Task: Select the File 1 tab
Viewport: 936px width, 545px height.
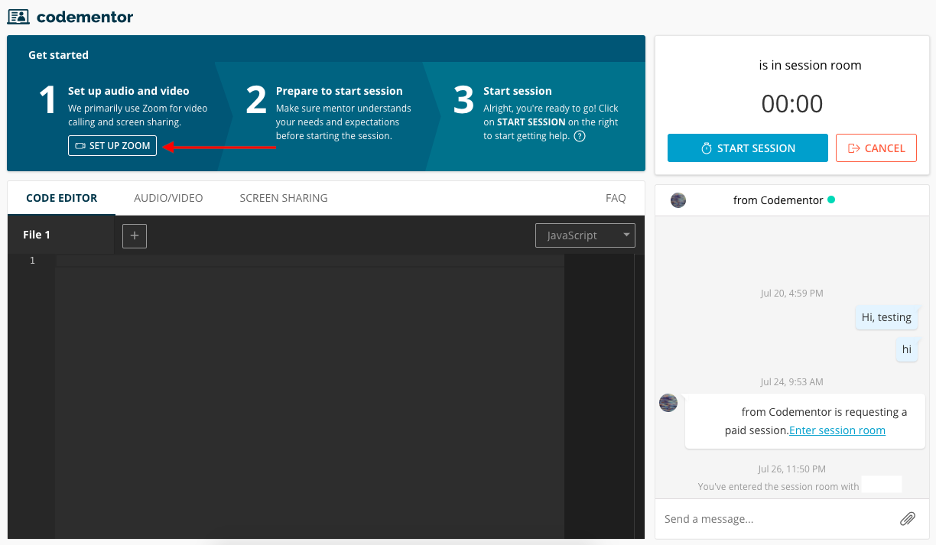Action: 61,235
